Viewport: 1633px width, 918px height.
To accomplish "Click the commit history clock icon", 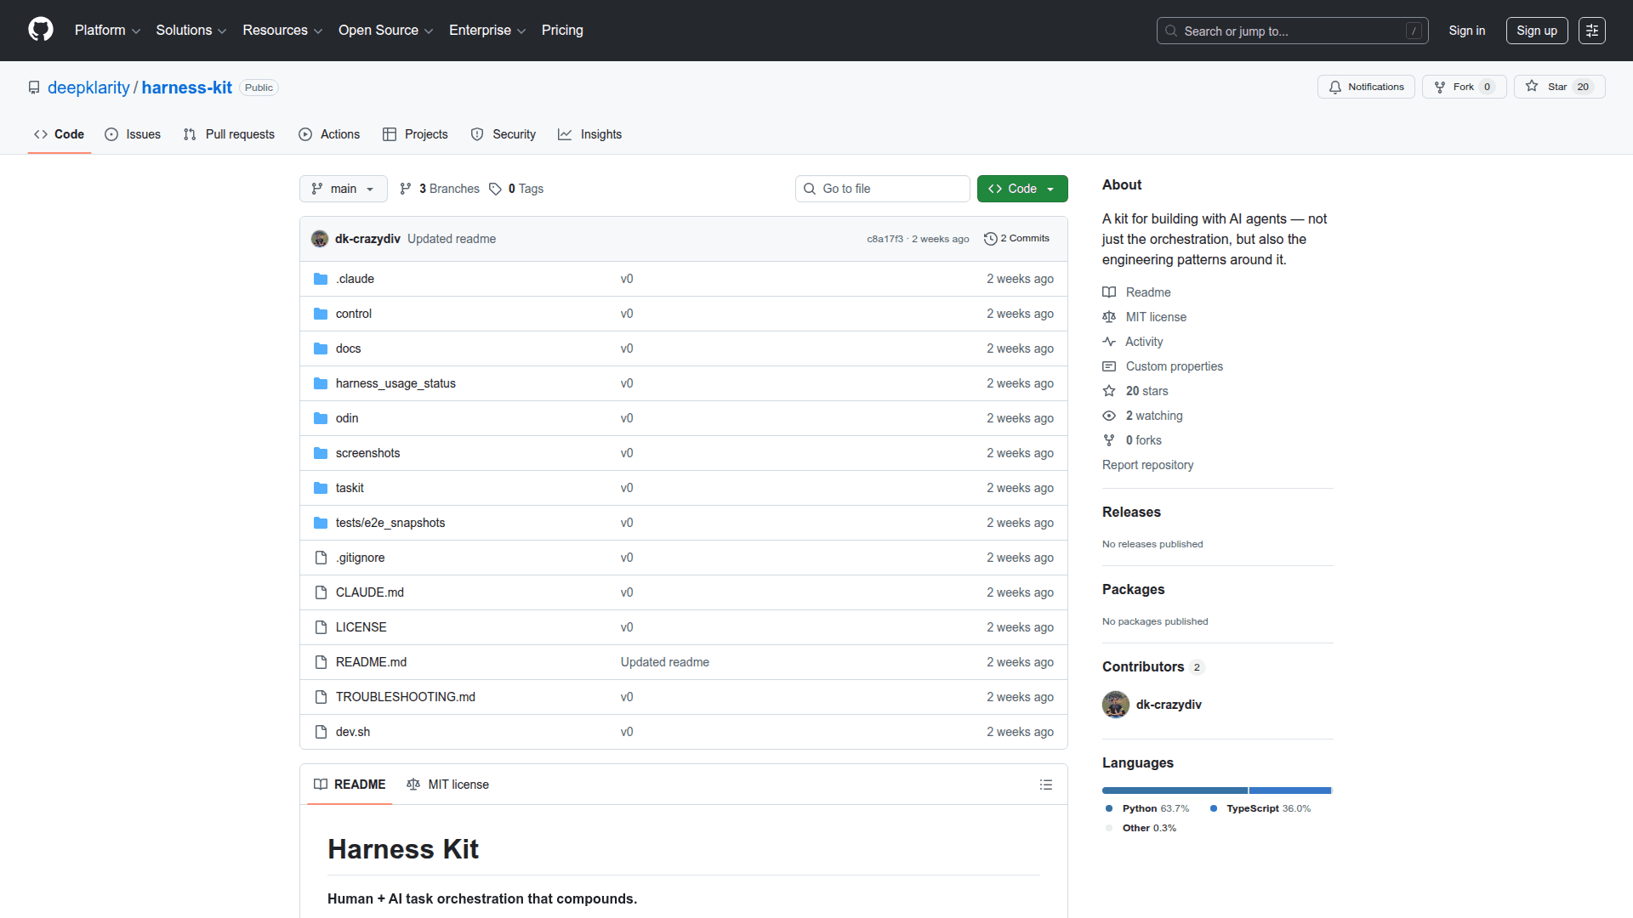I will pyautogui.click(x=990, y=239).
